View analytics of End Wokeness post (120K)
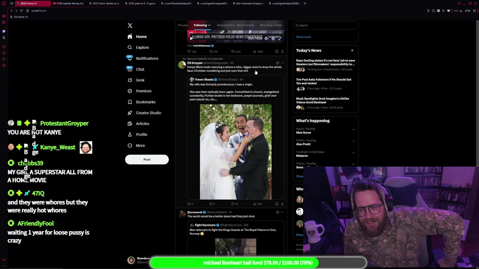 (x=258, y=52)
